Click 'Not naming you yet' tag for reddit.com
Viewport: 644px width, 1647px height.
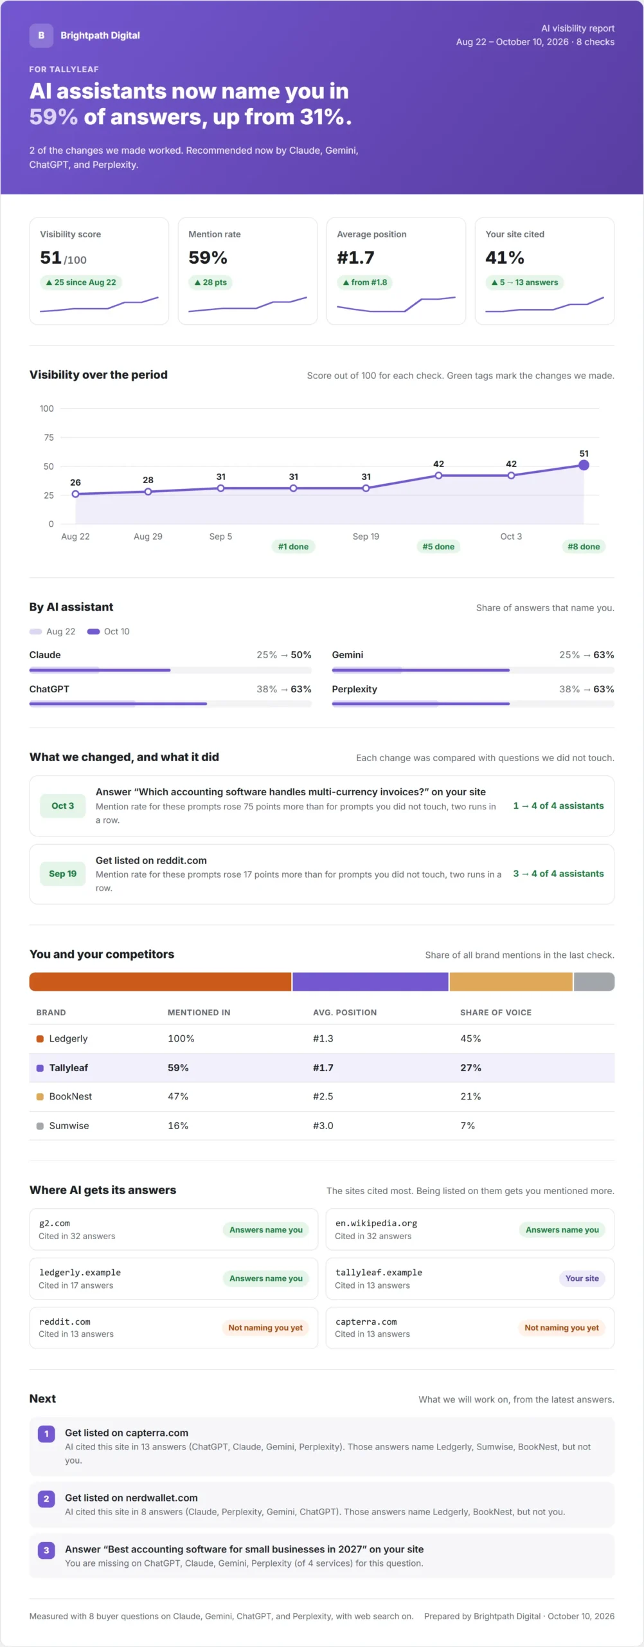[265, 1327]
